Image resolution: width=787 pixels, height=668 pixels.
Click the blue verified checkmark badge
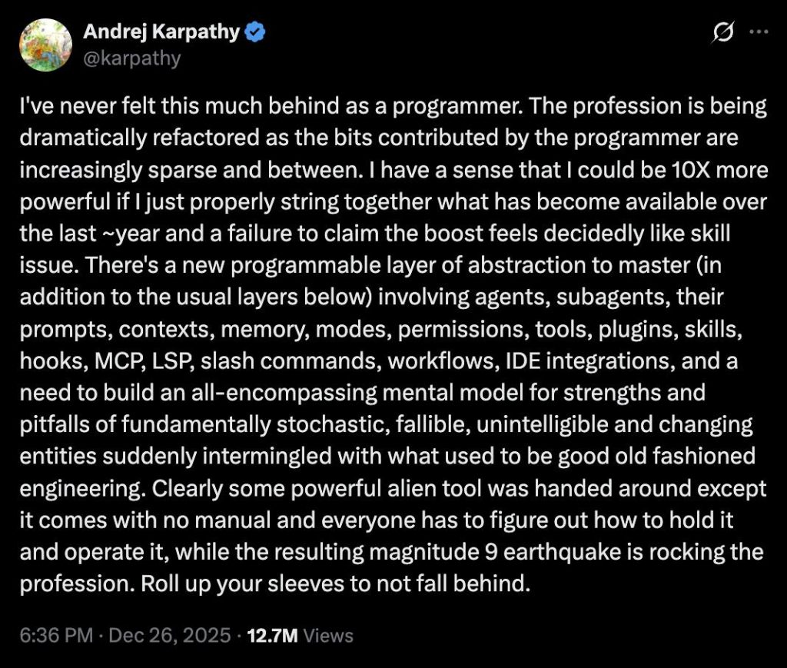coord(257,33)
